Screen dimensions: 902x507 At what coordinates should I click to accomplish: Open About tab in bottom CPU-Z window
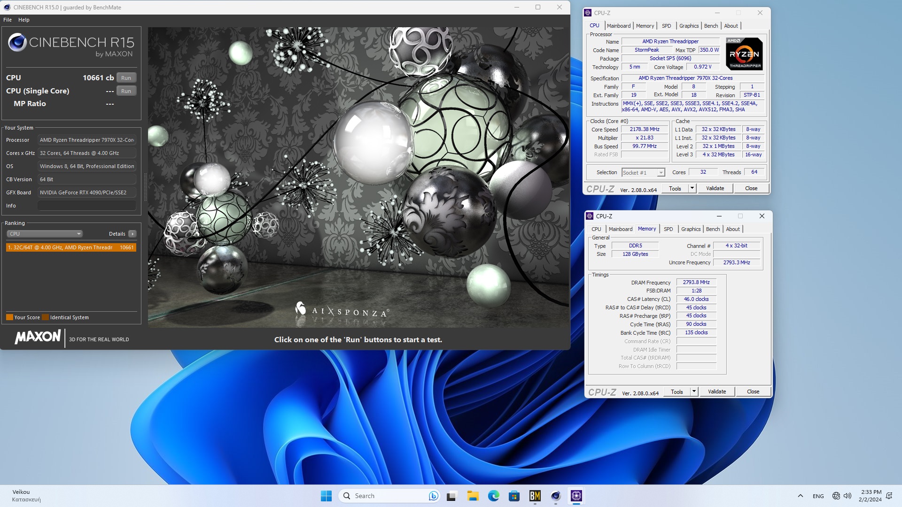pyautogui.click(x=733, y=229)
